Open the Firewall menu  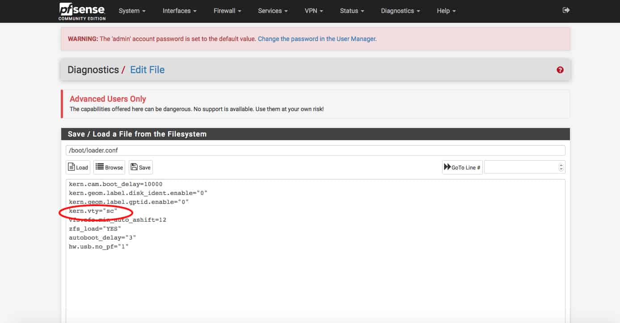(228, 11)
